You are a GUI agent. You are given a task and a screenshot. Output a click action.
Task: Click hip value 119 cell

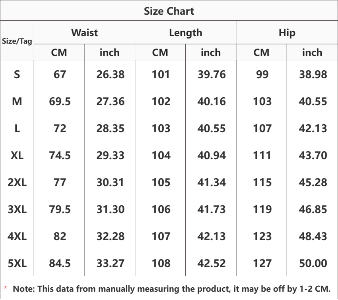coord(262,209)
